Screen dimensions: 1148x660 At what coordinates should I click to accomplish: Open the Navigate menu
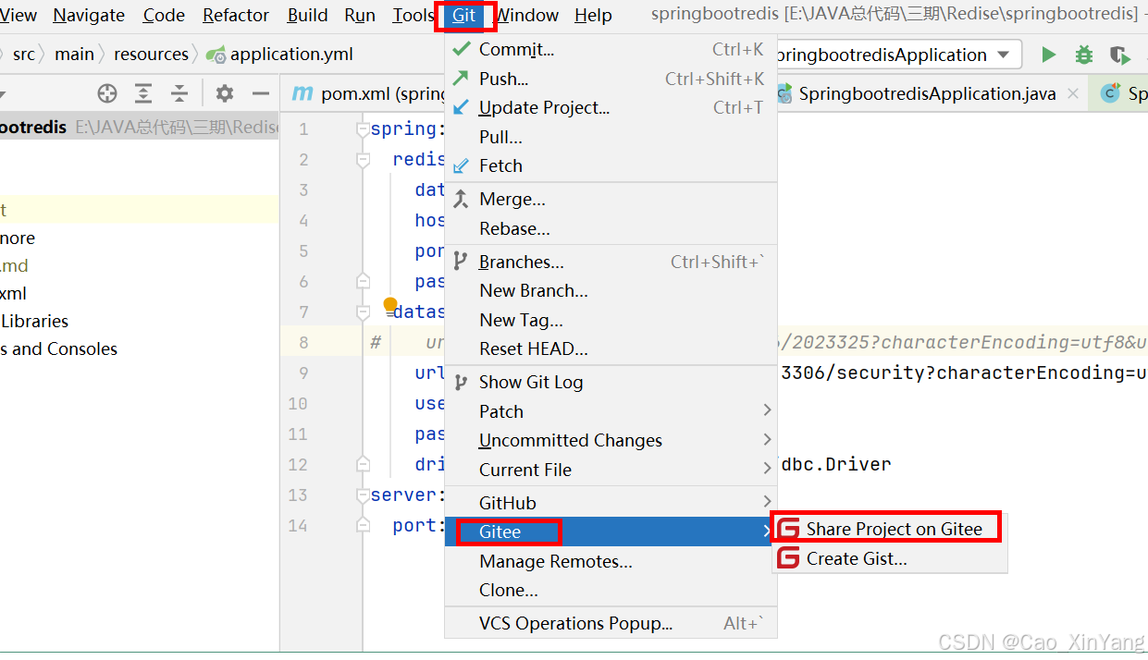tap(89, 16)
